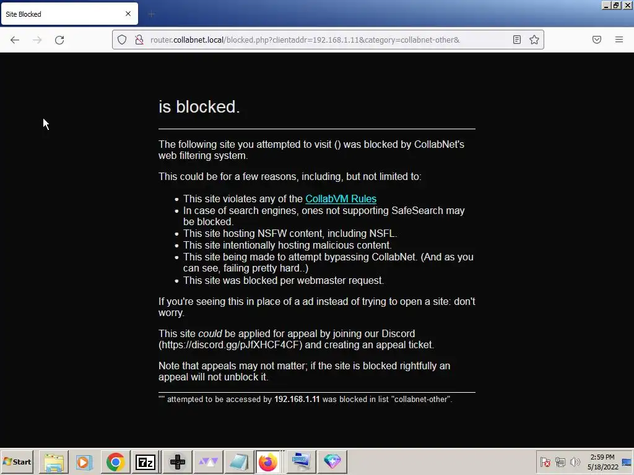Screen dimensions: 634x475
Task: Open Windows Media Player from taskbar
Action: pyautogui.click(x=84, y=461)
